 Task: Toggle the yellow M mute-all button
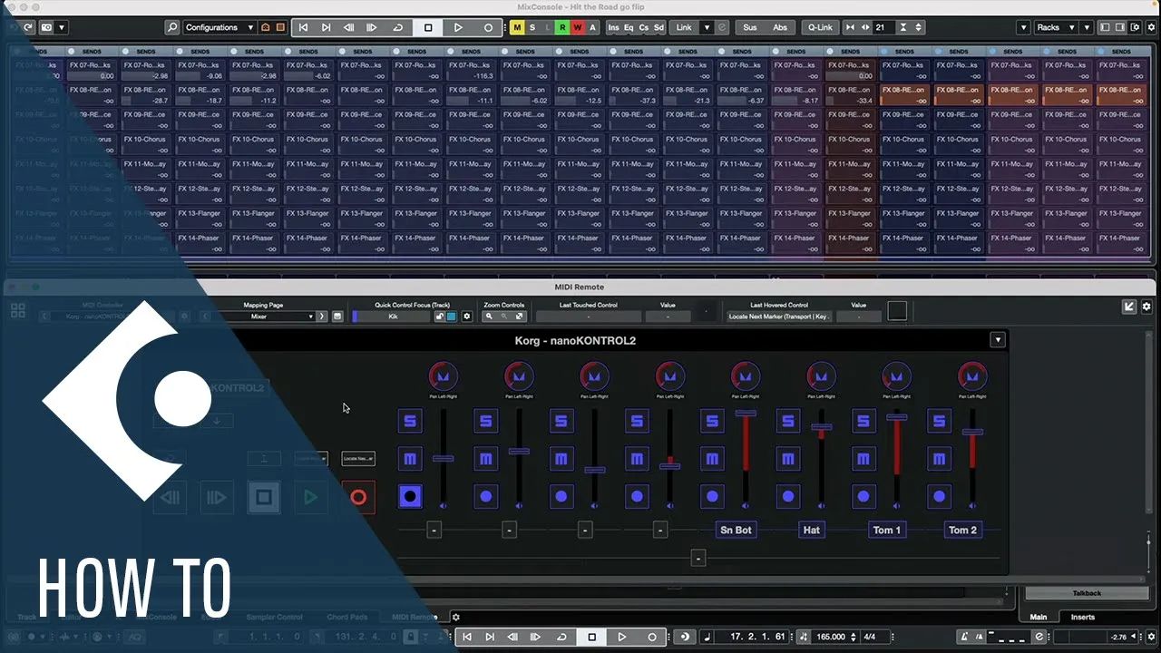517,27
